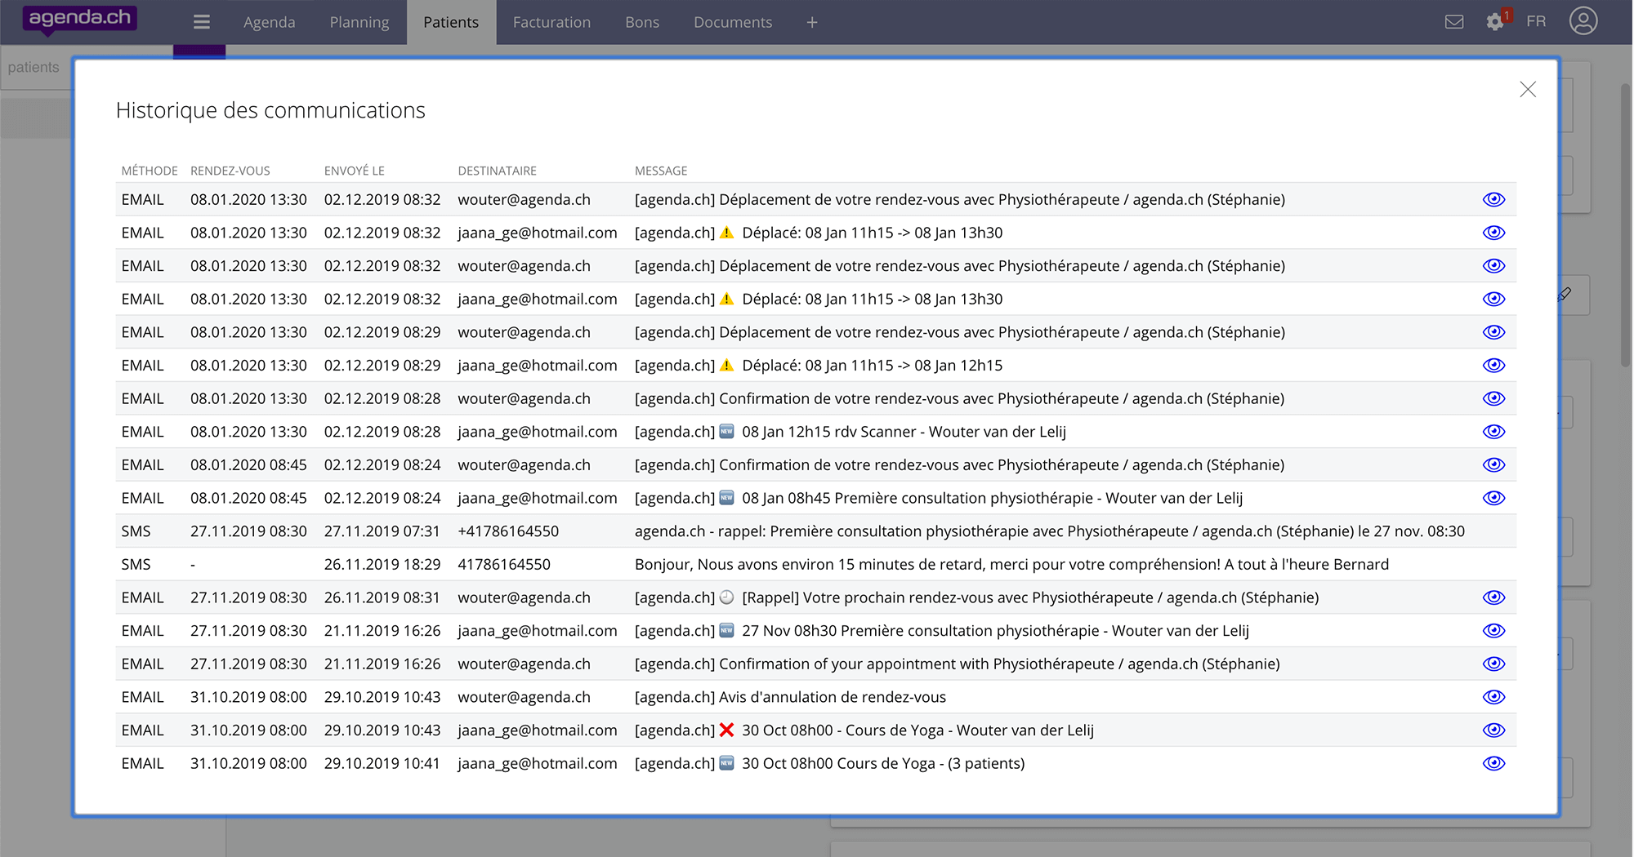This screenshot has height=857, width=1634.
Task: Open the mail inbox envelope icon
Action: point(1454,22)
